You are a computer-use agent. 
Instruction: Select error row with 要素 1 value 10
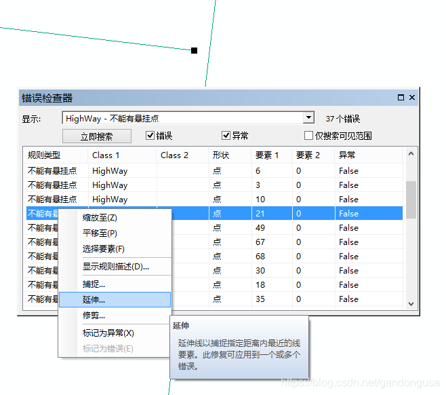tap(214, 200)
